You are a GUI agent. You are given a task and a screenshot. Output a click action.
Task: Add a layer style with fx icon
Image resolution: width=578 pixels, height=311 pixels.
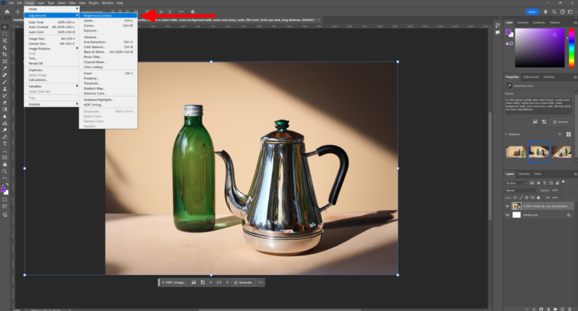pyautogui.click(x=534, y=309)
